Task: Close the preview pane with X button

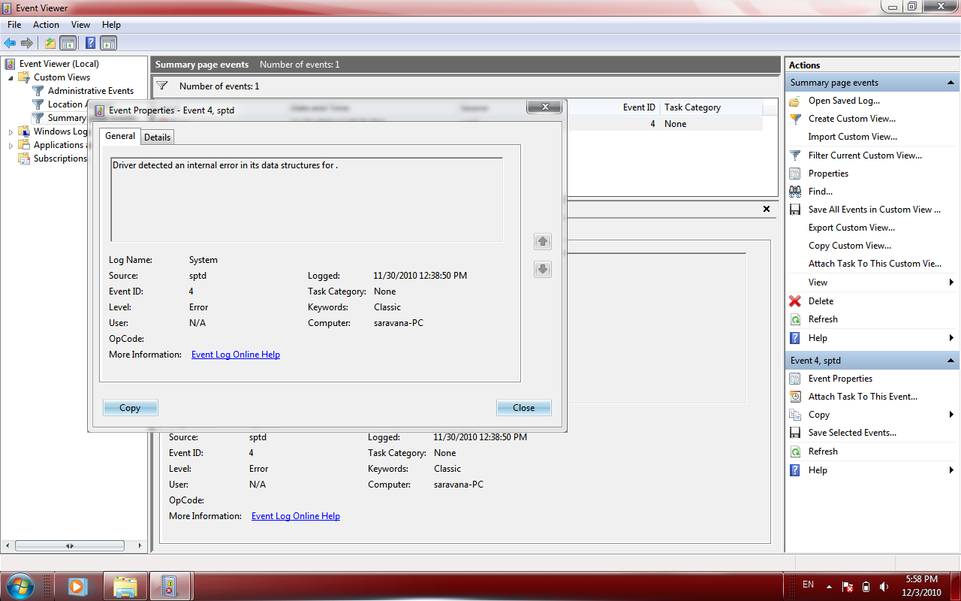Action: pyautogui.click(x=767, y=209)
